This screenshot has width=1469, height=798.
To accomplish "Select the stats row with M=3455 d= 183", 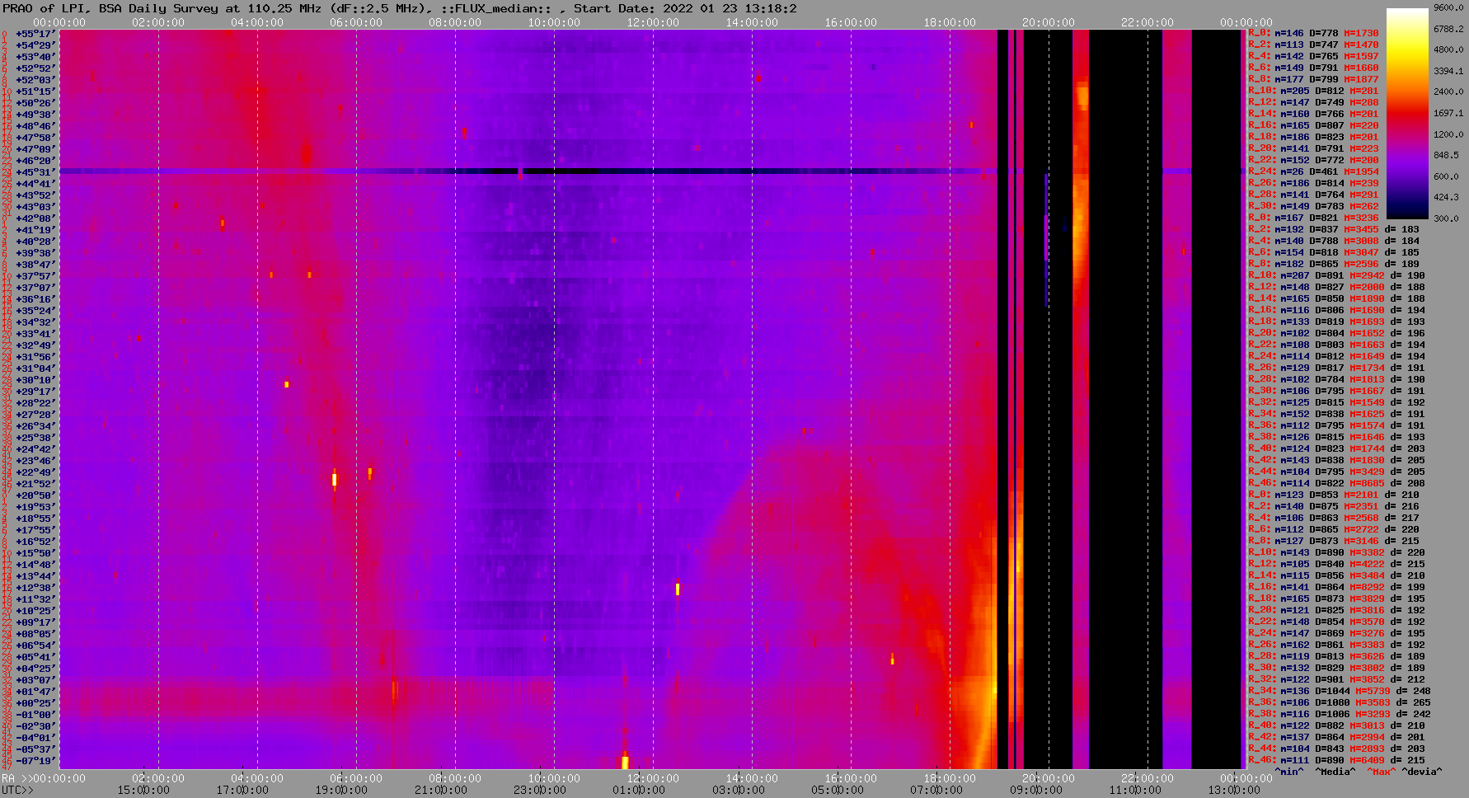I will click(x=1334, y=230).
